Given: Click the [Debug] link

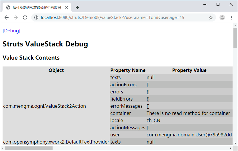Looking at the screenshot, I should [x=11, y=31].
